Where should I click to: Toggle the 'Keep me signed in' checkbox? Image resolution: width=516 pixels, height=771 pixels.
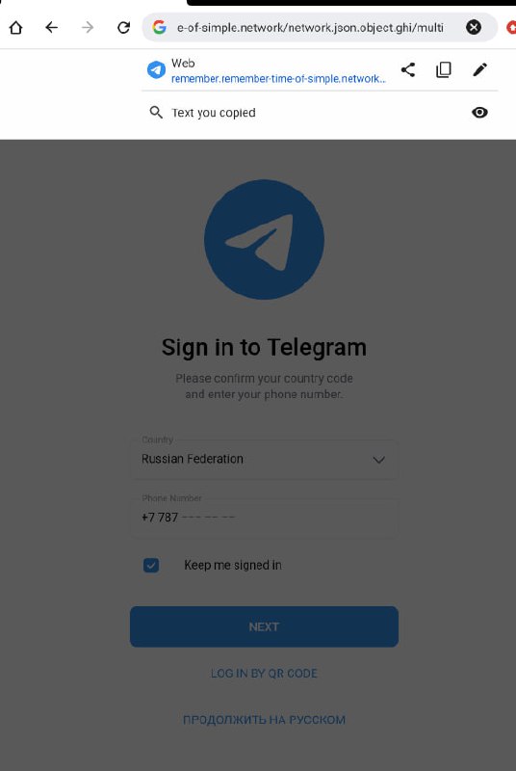(x=151, y=566)
